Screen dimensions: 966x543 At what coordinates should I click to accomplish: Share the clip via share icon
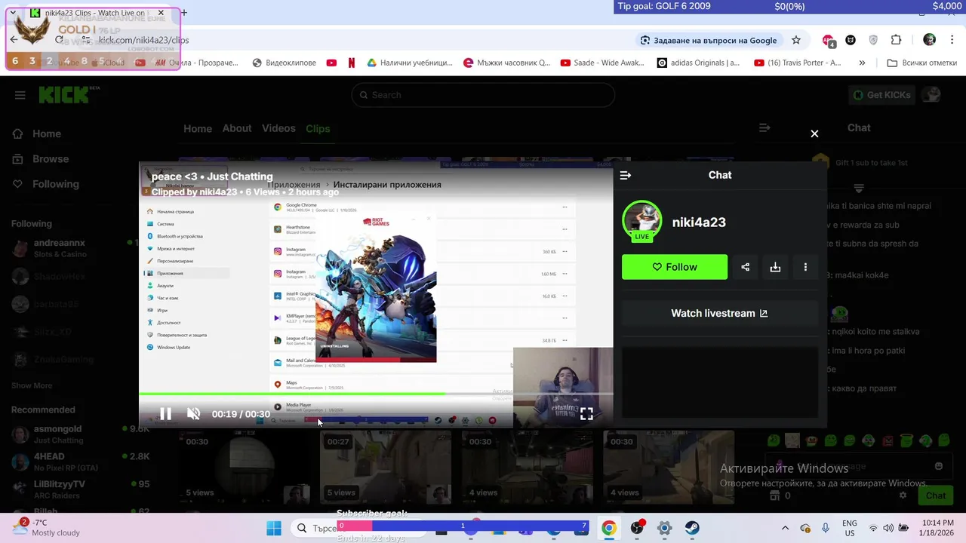point(746,267)
